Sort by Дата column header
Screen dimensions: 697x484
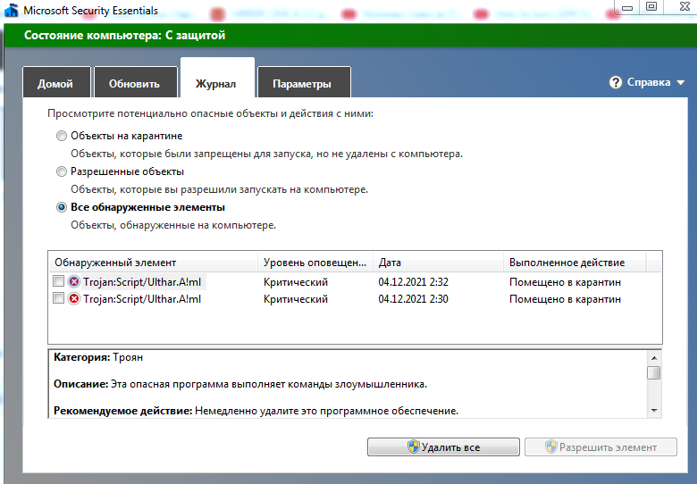[438, 263]
